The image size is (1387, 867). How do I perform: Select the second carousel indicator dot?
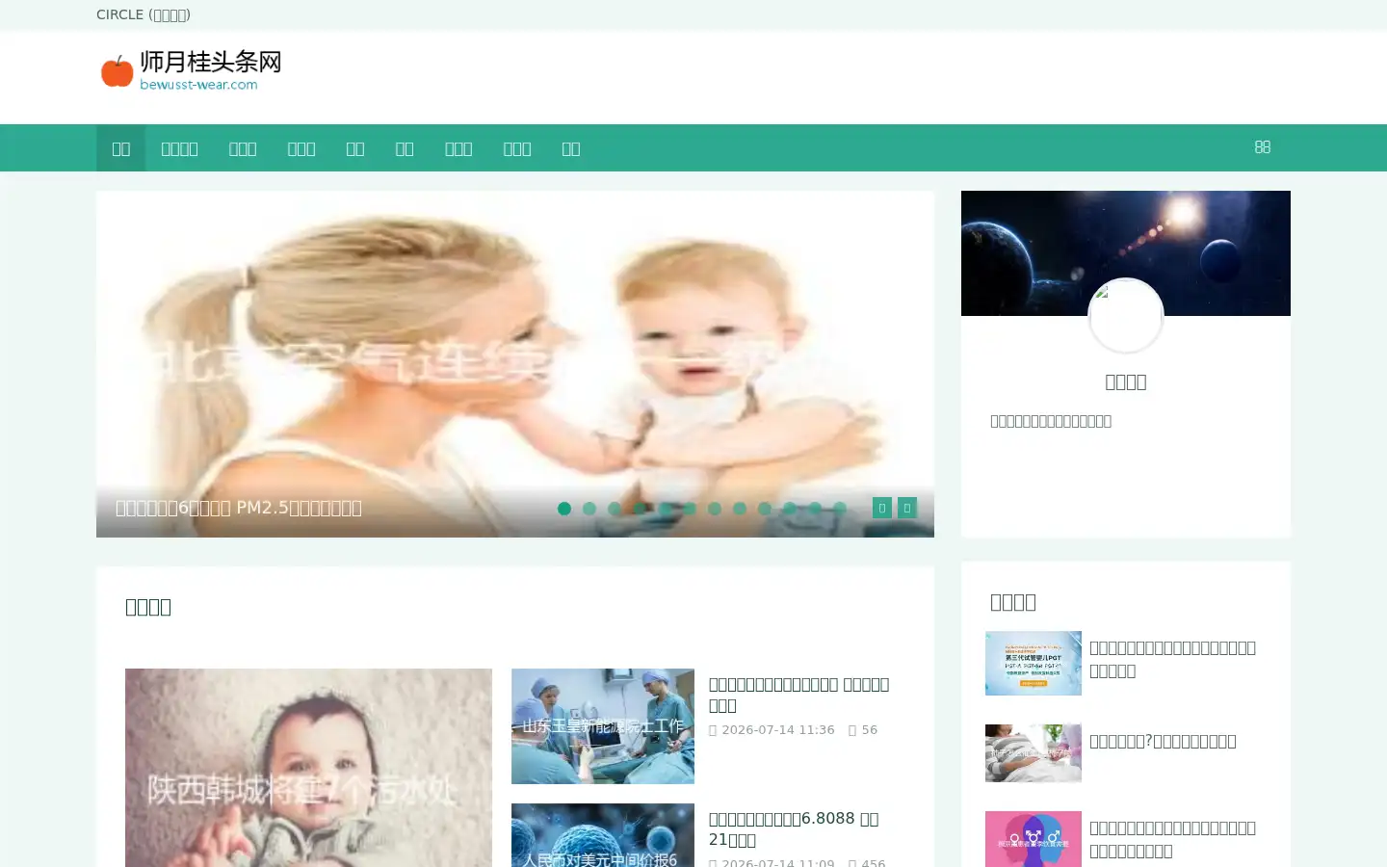589,509
